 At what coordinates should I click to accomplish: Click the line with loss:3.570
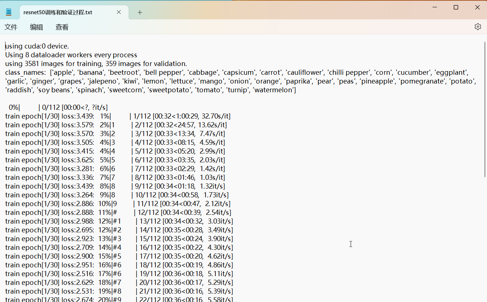115,134
